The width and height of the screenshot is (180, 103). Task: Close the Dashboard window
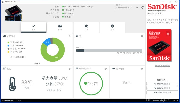coord(176,2)
